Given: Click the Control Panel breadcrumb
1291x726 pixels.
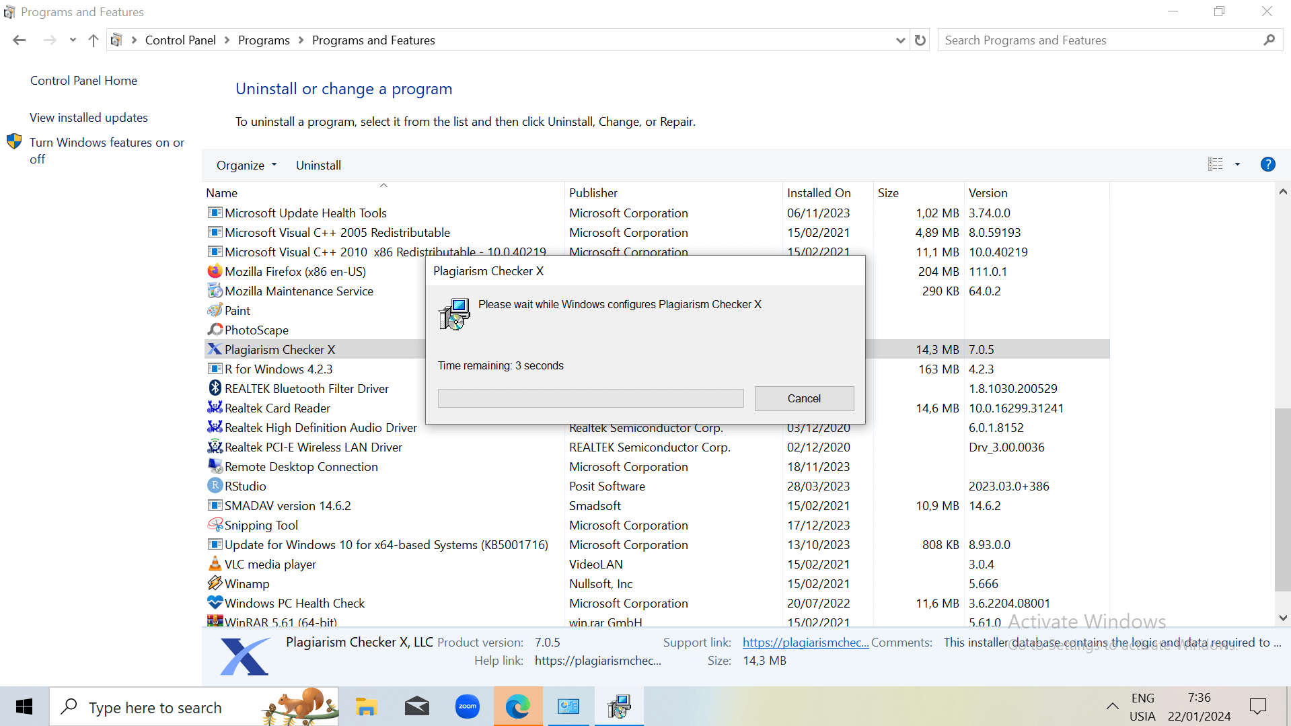Looking at the screenshot, I should click(180, 40).
